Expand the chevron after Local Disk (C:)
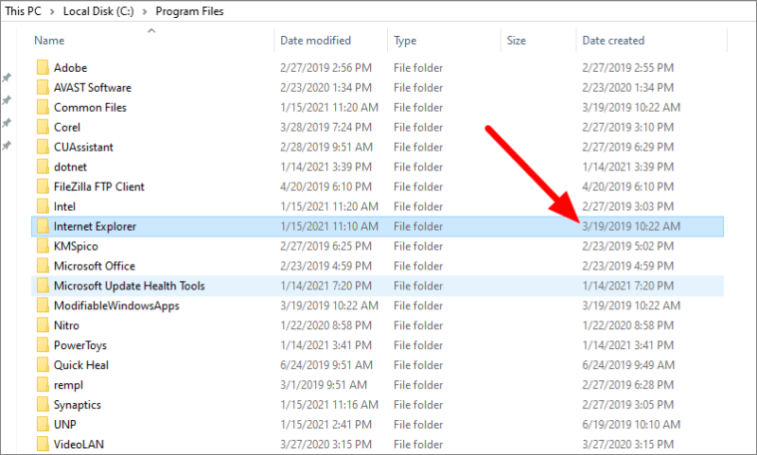Image resolution: width=757 pixels, height=455 pixels. 145,11
